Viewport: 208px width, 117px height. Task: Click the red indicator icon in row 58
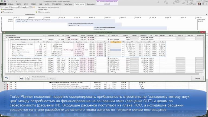tap(8, 84)
